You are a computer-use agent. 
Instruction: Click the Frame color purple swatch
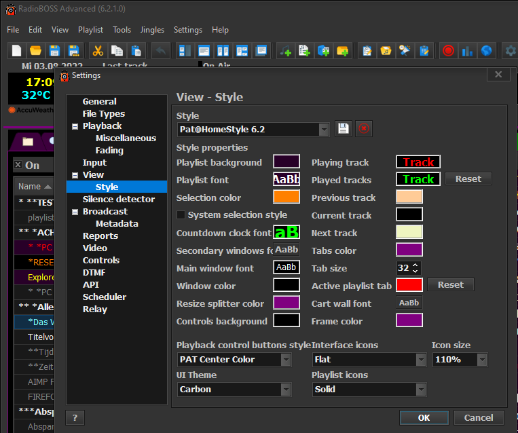(x=409, y=320)
